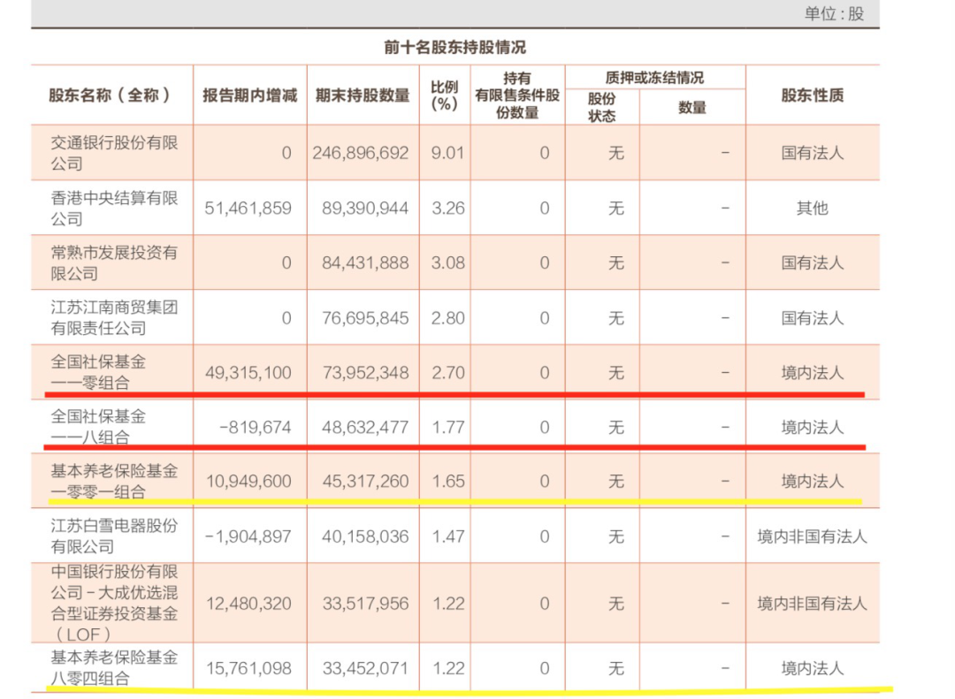Viewport: 955px width, 699px height.
Task: Click column header 股东名称(全称)
Action: point(110,95)
